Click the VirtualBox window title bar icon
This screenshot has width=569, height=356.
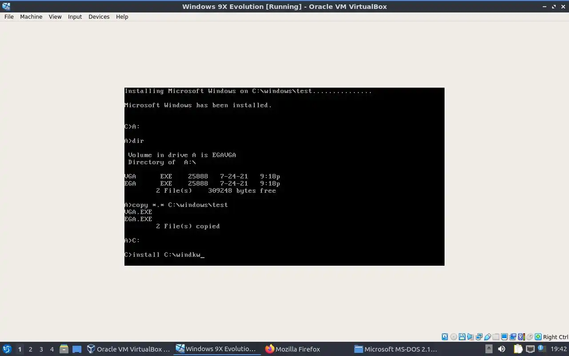point(6,6)
